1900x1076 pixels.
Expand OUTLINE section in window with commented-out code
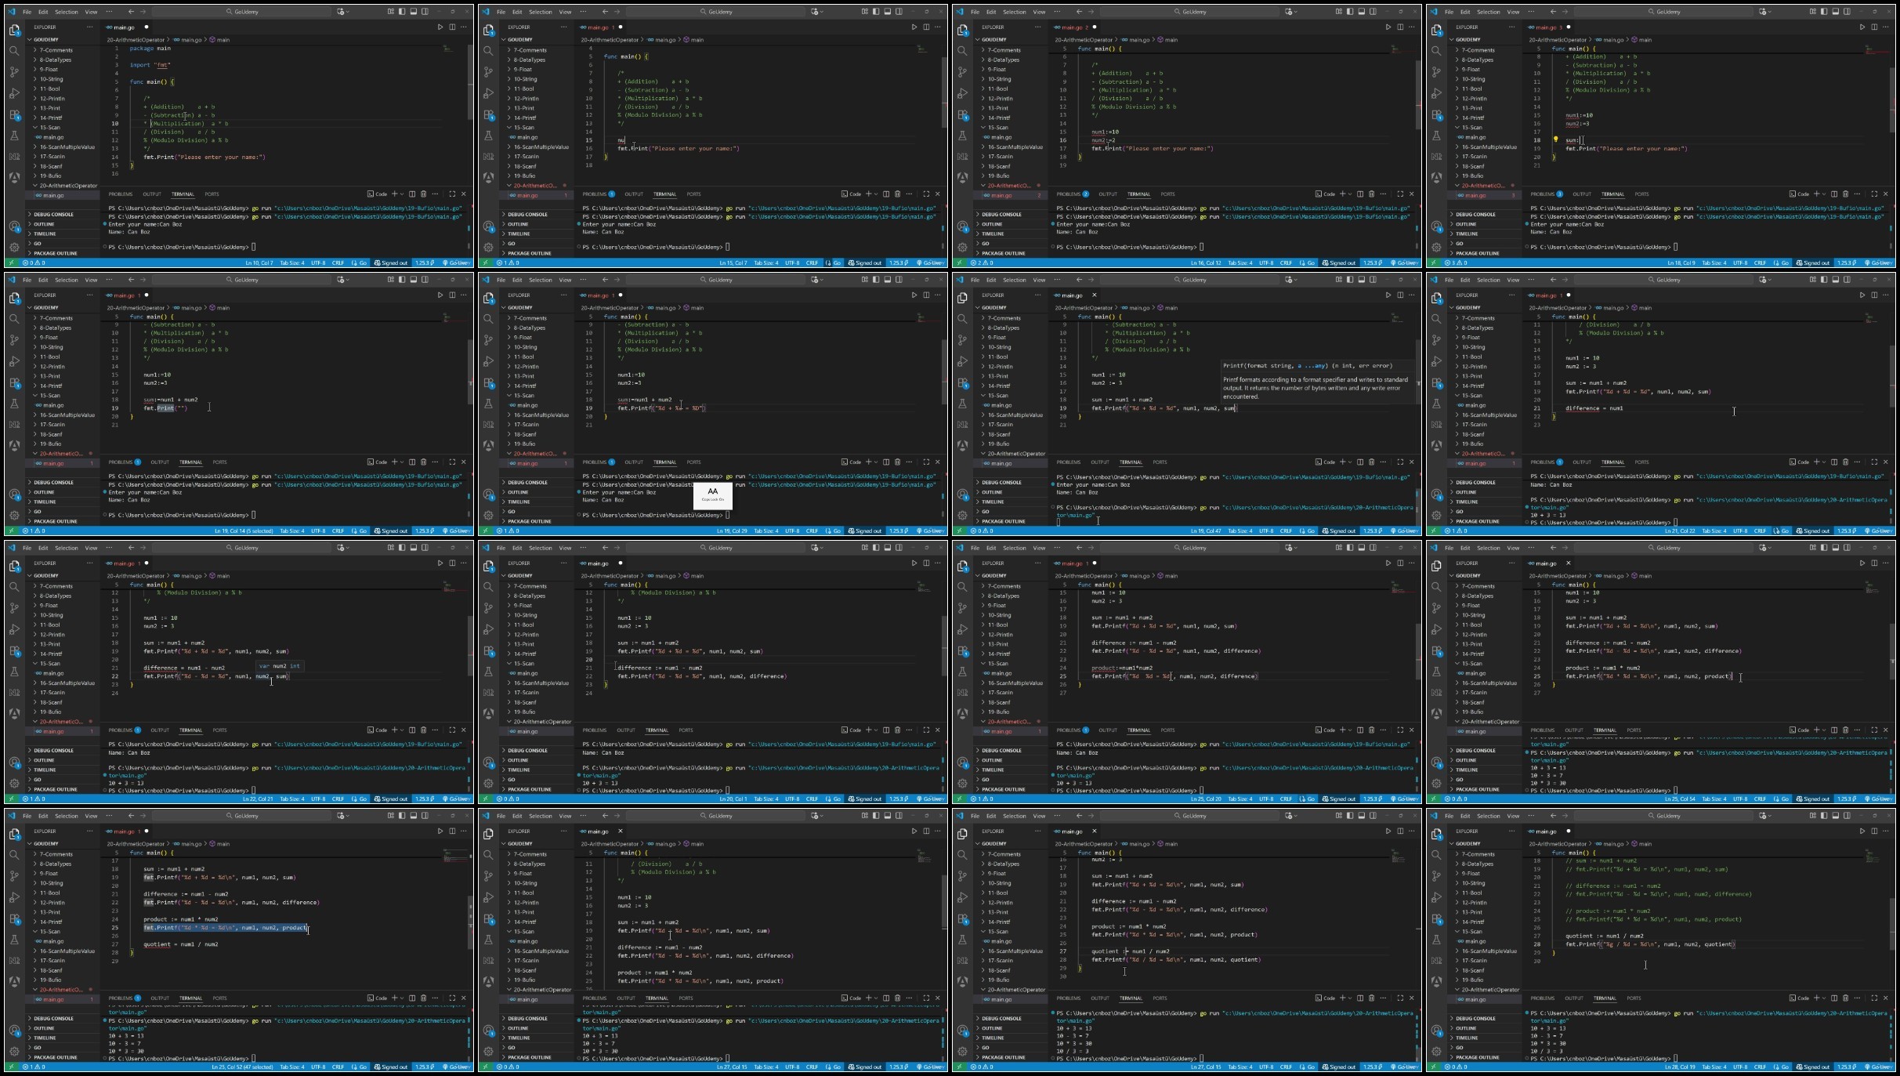coord(1466,1028)
